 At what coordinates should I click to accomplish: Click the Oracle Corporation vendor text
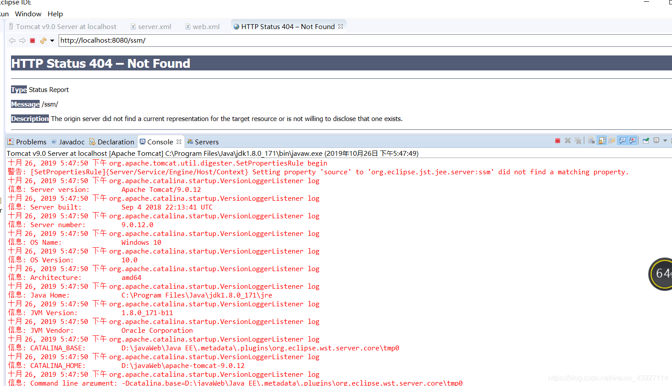point(157,331)
